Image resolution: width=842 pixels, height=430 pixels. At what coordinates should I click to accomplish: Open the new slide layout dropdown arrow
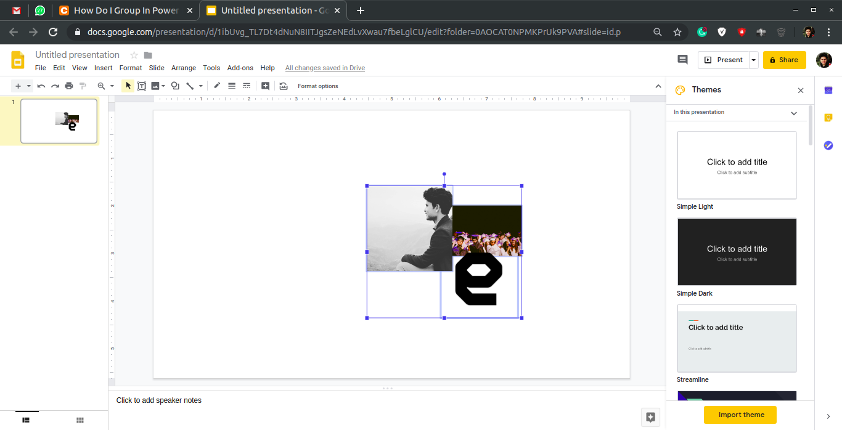(x=28, y=86)
